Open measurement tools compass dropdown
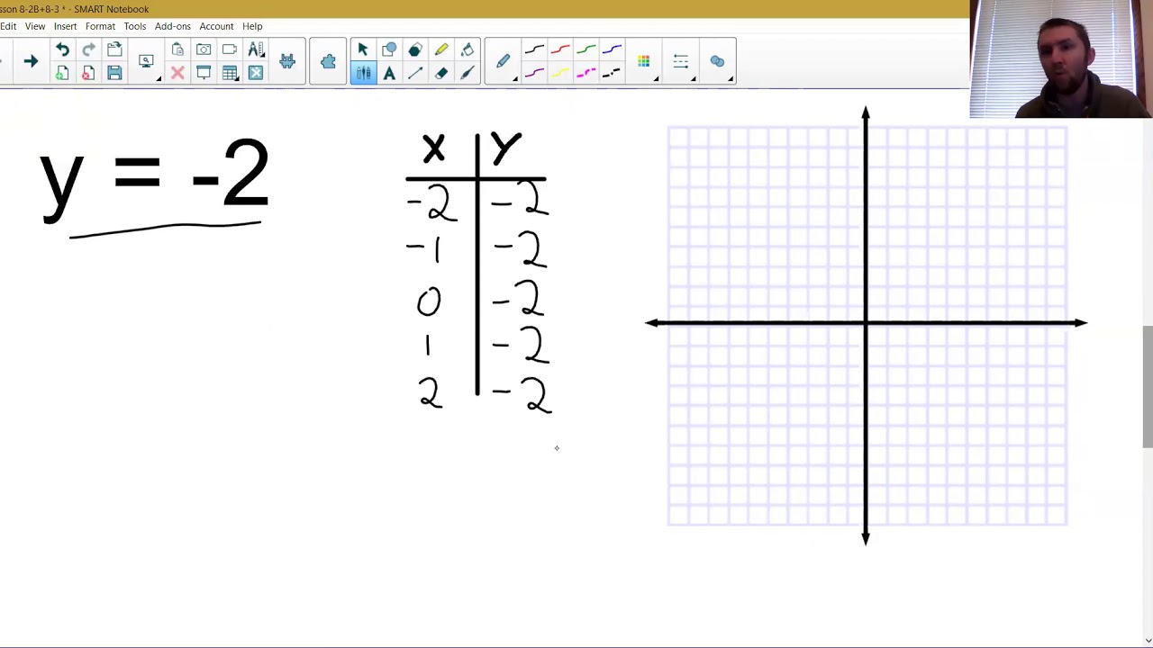 click(256, 50)
